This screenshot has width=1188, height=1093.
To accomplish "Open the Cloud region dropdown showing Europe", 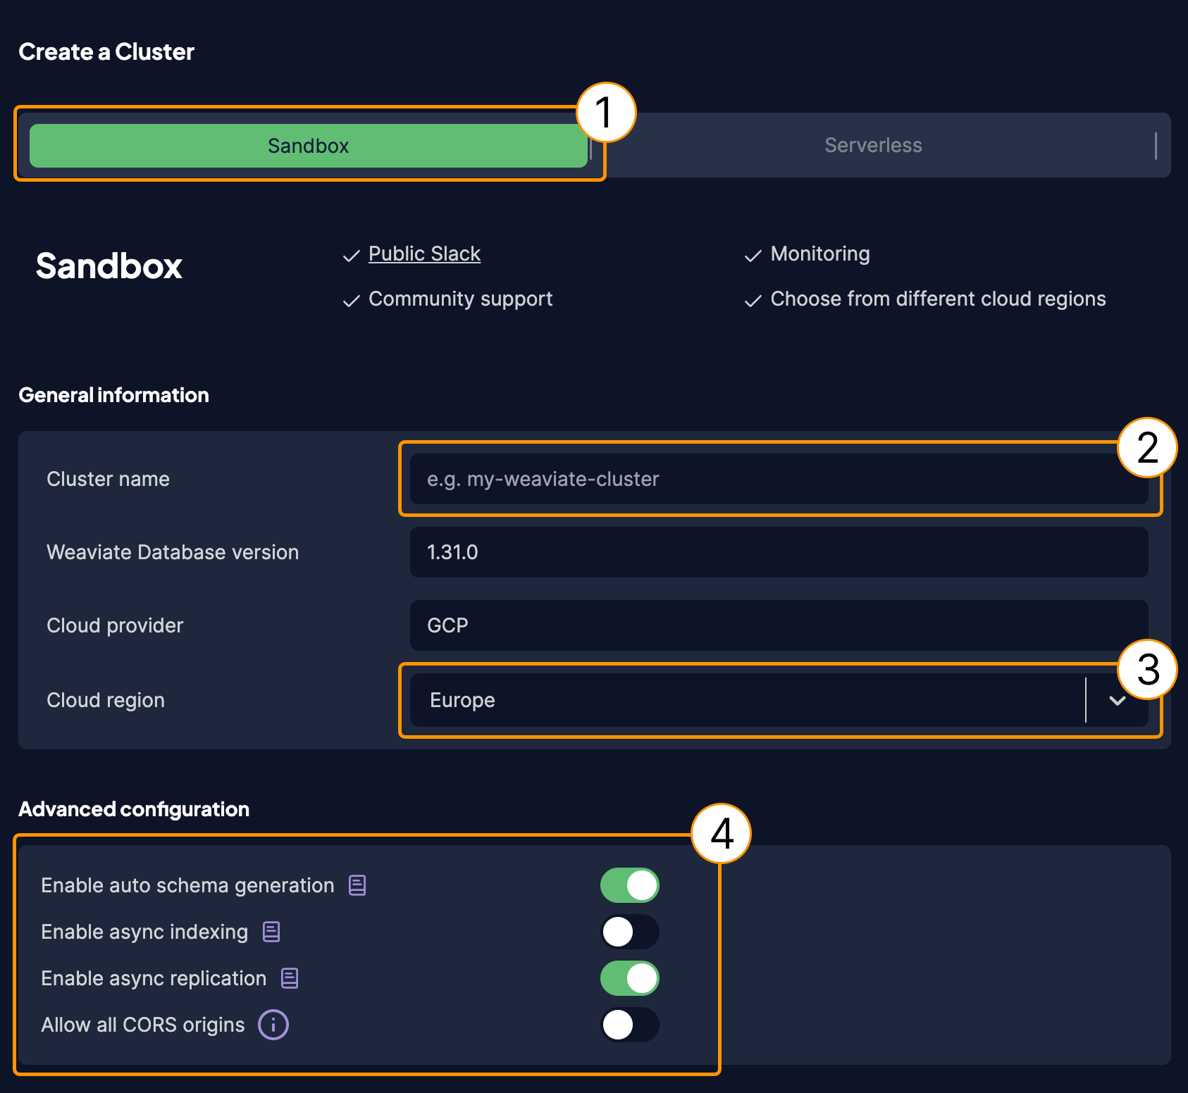I will click(779, 700).
